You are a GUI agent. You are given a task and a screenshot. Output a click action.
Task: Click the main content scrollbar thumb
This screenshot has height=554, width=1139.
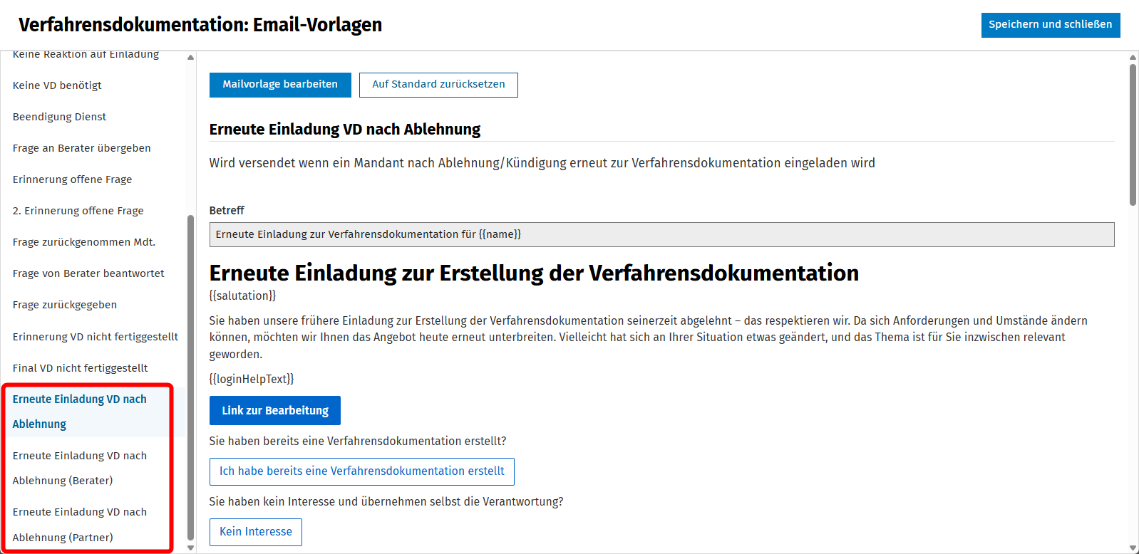pyautogui.click(x=1133, y=135)
